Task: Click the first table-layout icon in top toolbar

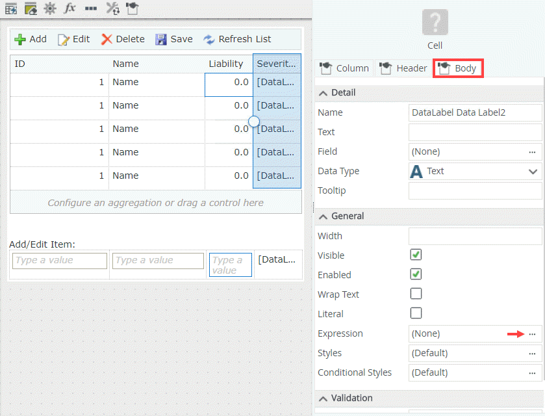Action: point(10,8)
